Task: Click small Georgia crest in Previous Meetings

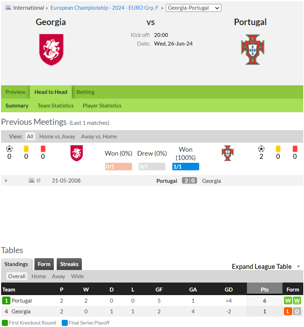Action: point(76,153)
